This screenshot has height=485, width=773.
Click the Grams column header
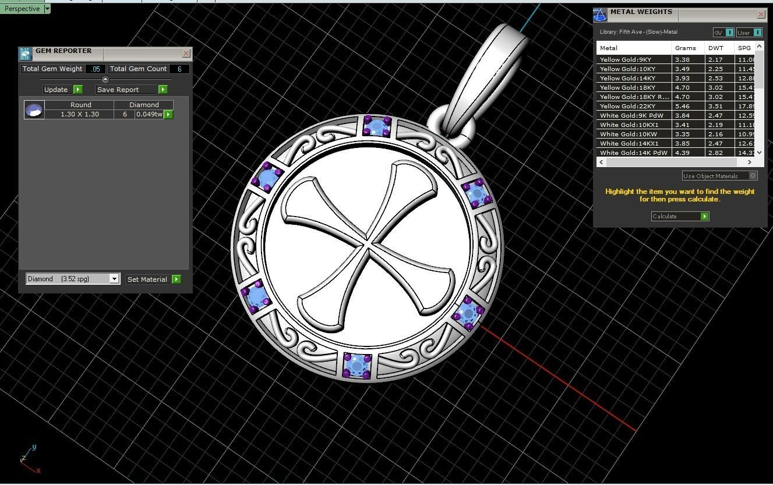pos(688,48)
